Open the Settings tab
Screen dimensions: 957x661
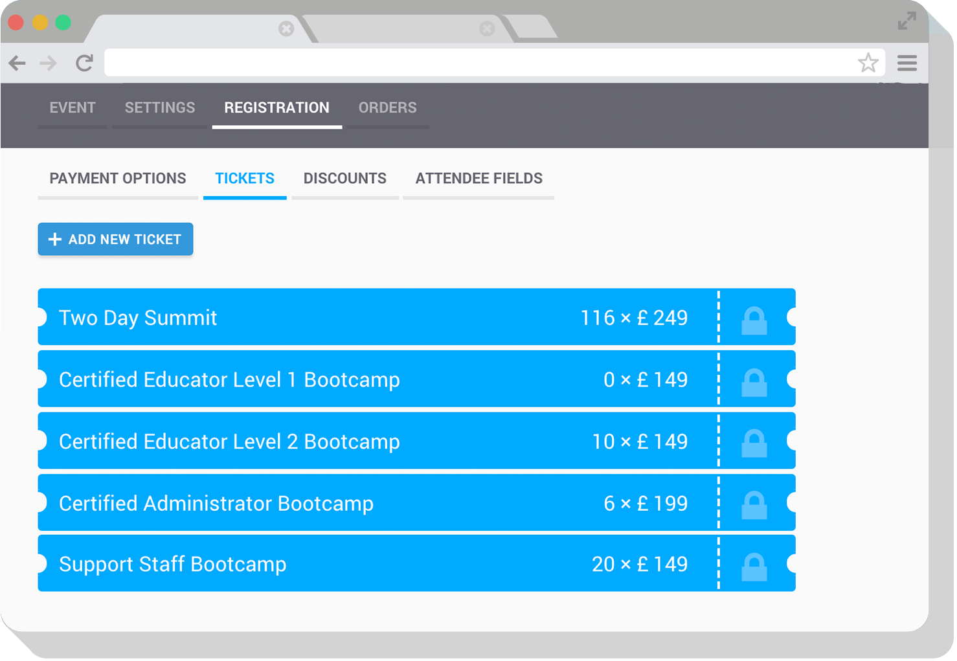tap(161, 108)
